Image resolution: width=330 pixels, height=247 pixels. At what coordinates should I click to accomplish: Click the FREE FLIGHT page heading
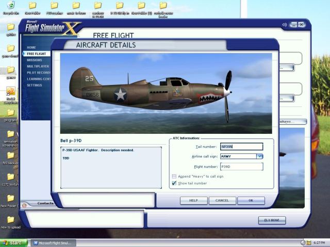click(x=113, y=36)
